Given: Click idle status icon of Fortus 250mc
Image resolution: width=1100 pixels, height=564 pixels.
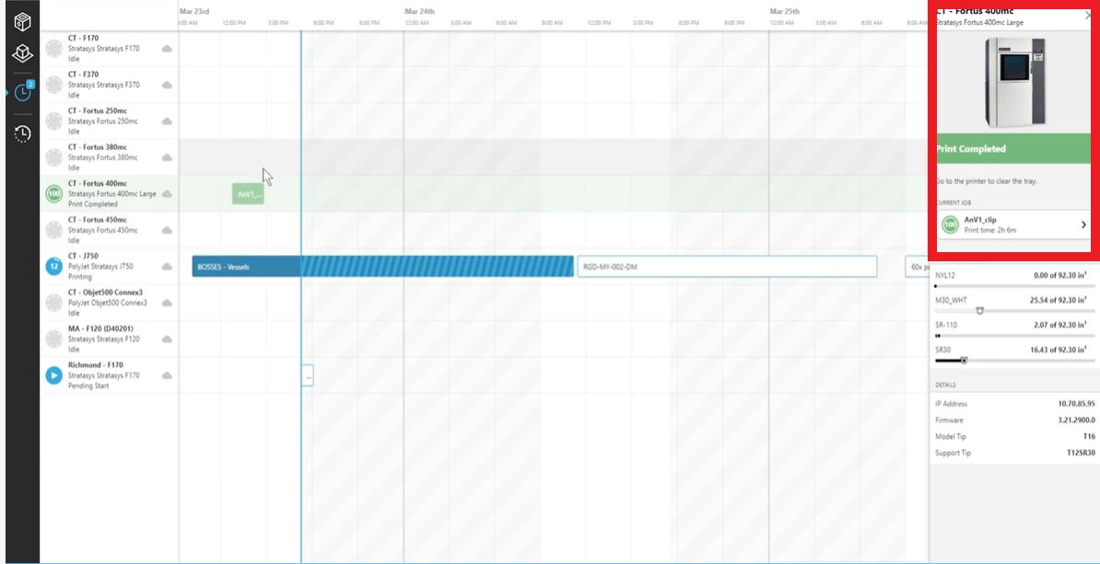Looking at the screenshot, I should click(x=54, y=121).
